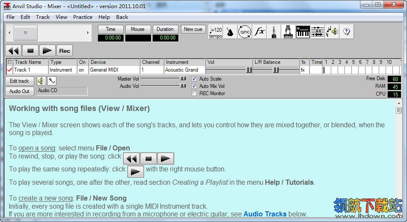Open the View menu
Viewport: 407px width, 222px height.
tap(61, 17)
